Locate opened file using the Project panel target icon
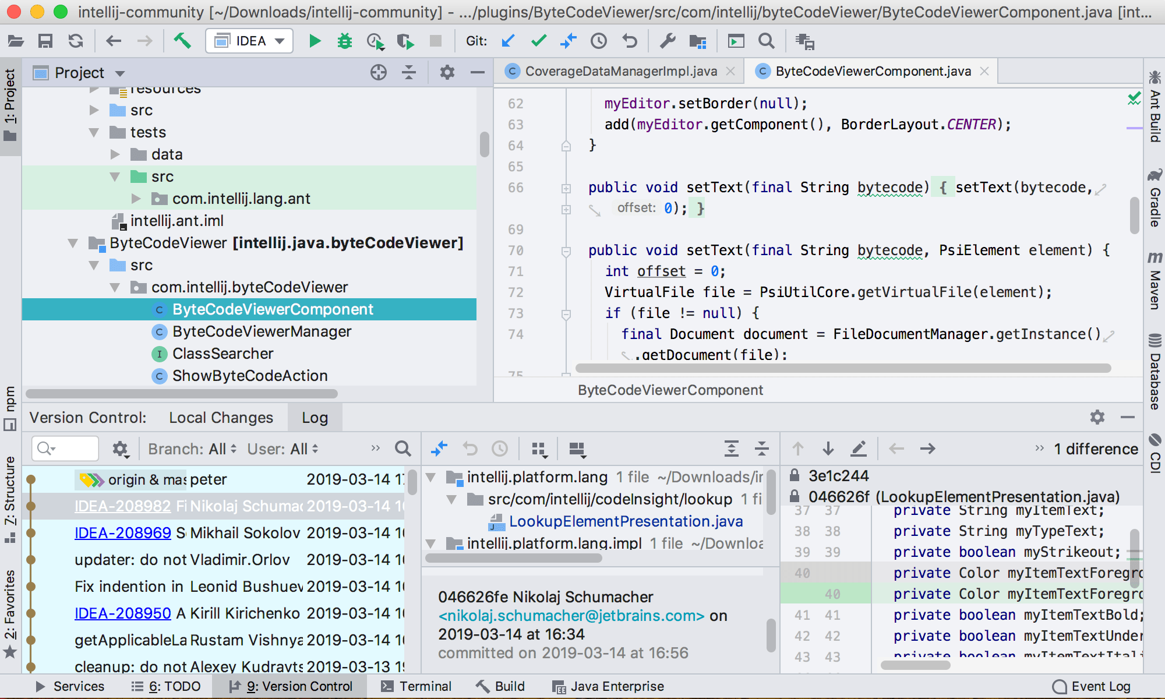Screen dimensions: 1165x699 [x=379, y=72]
